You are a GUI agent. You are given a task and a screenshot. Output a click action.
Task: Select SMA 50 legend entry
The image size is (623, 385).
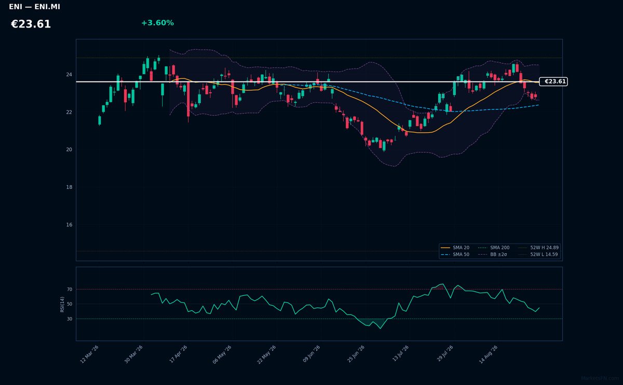pyautogui.click(x=455, y=255)
